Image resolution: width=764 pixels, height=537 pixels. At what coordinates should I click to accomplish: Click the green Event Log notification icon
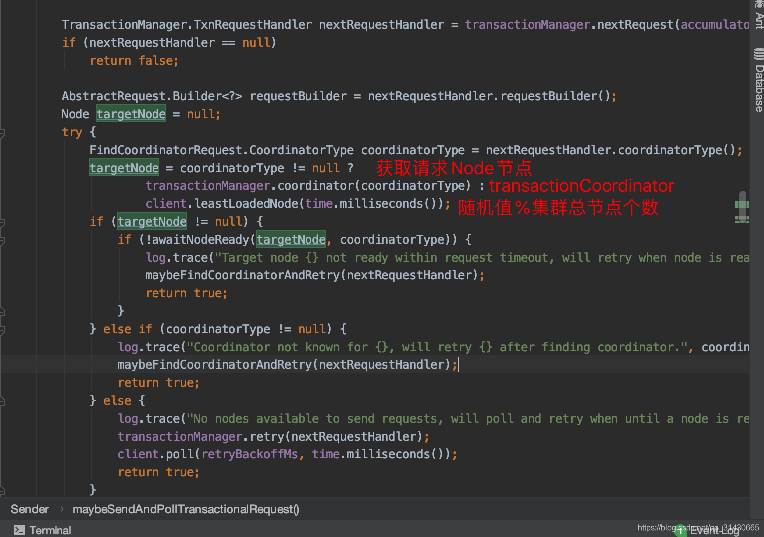(681, 530)
